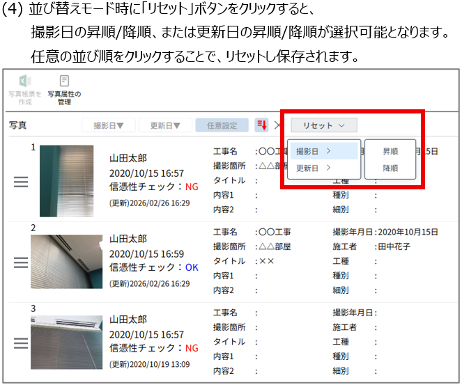Toggle the 撮影日▼ sort button

[107, 125]
